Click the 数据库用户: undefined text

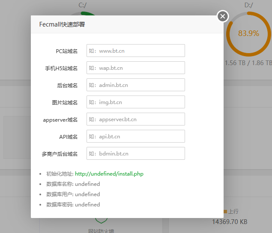point(73,194)
